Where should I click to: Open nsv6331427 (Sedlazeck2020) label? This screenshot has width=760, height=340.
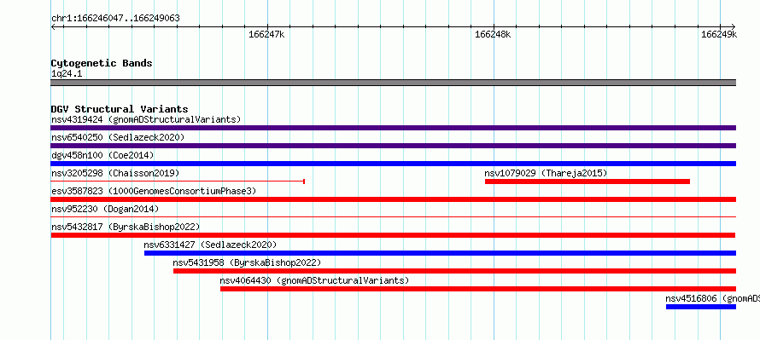pyautogui.click(x=210, y=245)
